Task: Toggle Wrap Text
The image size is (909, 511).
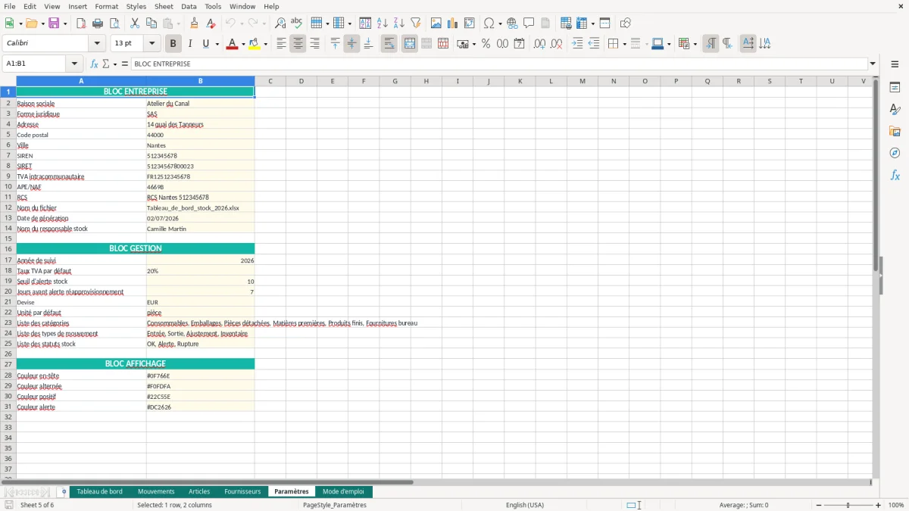Action: coord(389,44)
